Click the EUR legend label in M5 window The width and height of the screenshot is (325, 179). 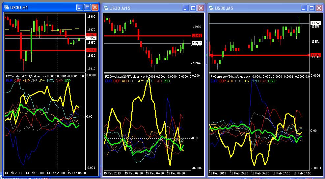pos(214,81)
